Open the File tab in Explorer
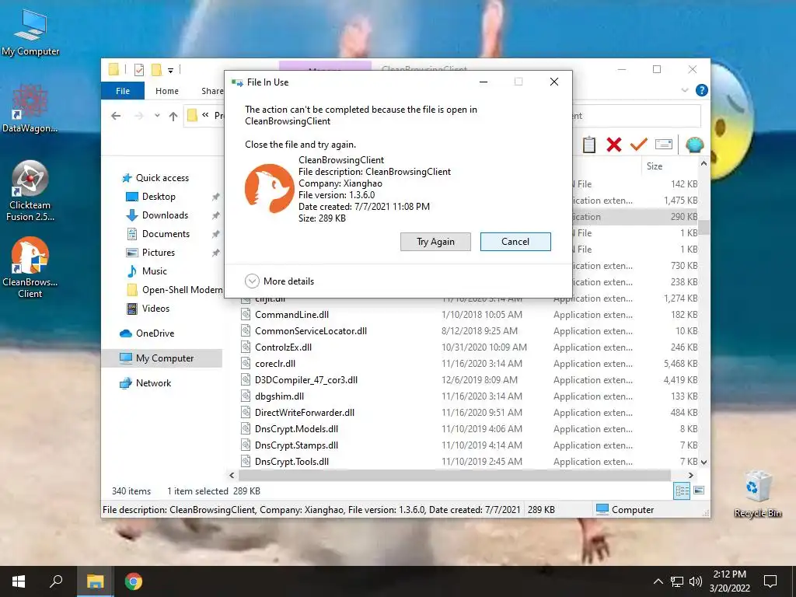 coord(123,91)
